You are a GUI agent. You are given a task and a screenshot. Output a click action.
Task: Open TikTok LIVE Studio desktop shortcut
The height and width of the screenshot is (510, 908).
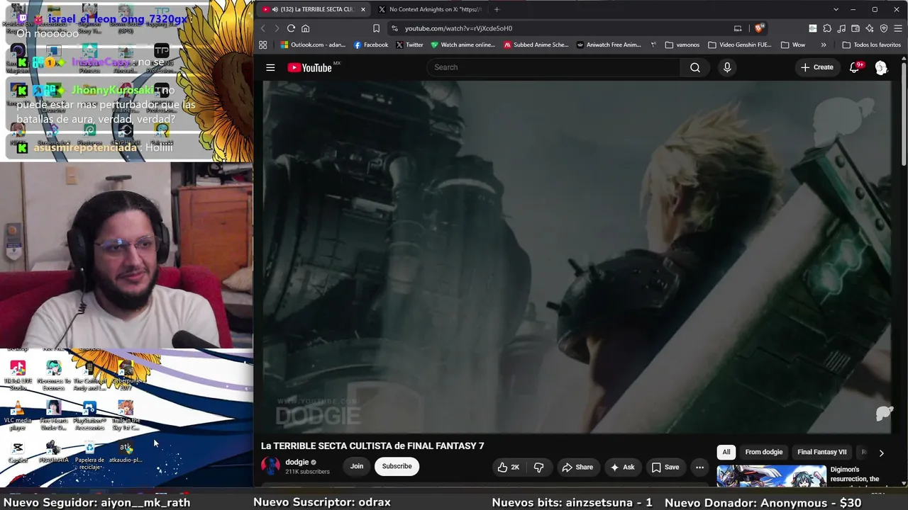(18, 375)
